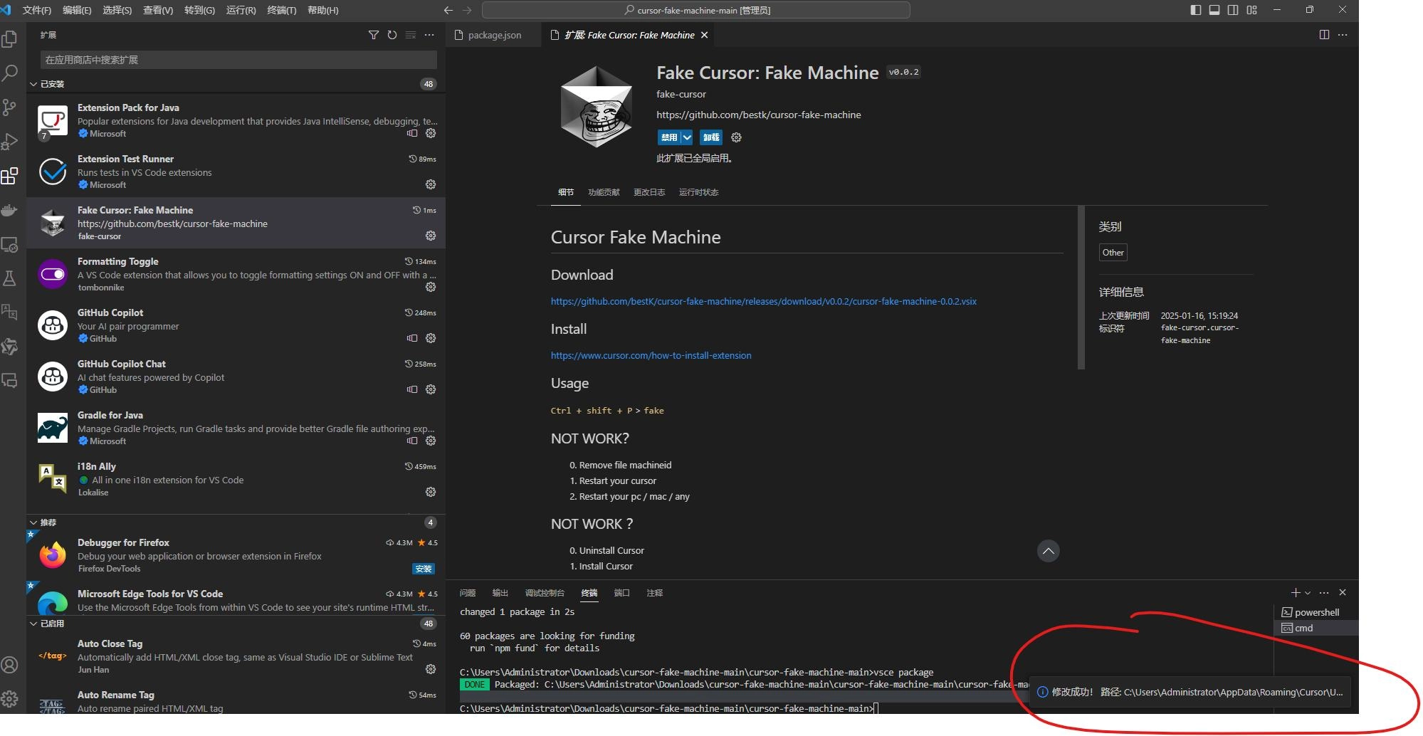Filter extensions with the funnel icon
Viewport: 1423px width, 736px height.
point(373,35)
